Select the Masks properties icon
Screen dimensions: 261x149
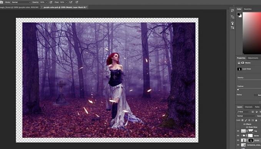click(x=243, y=63)
